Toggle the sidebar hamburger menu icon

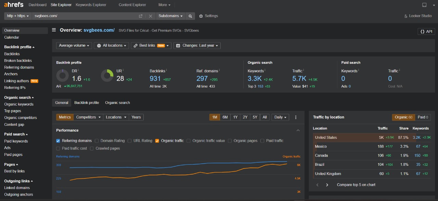[54, 30]
